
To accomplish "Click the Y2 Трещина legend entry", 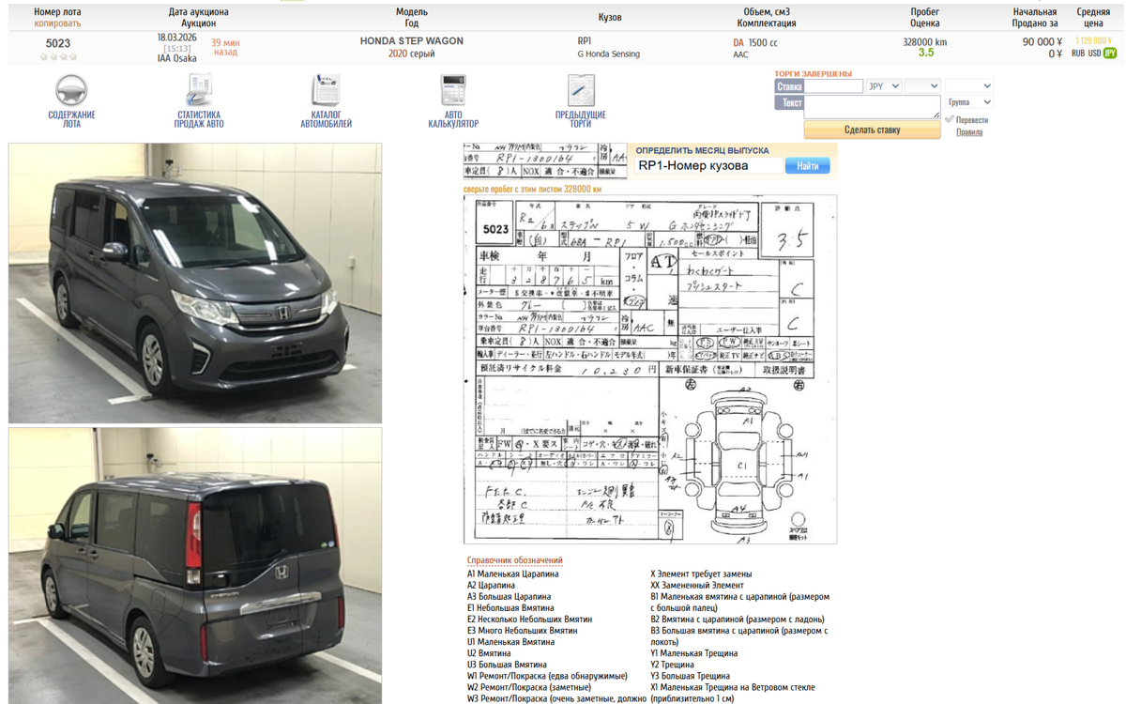I will tap(673, 665).
